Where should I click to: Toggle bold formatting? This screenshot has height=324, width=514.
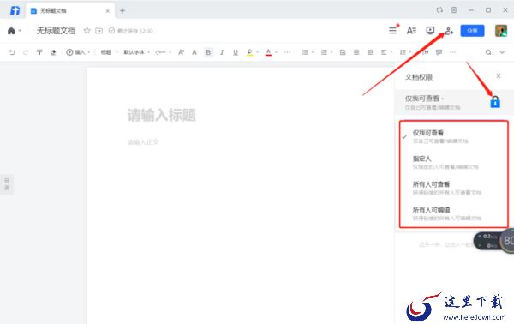(208, 52)
